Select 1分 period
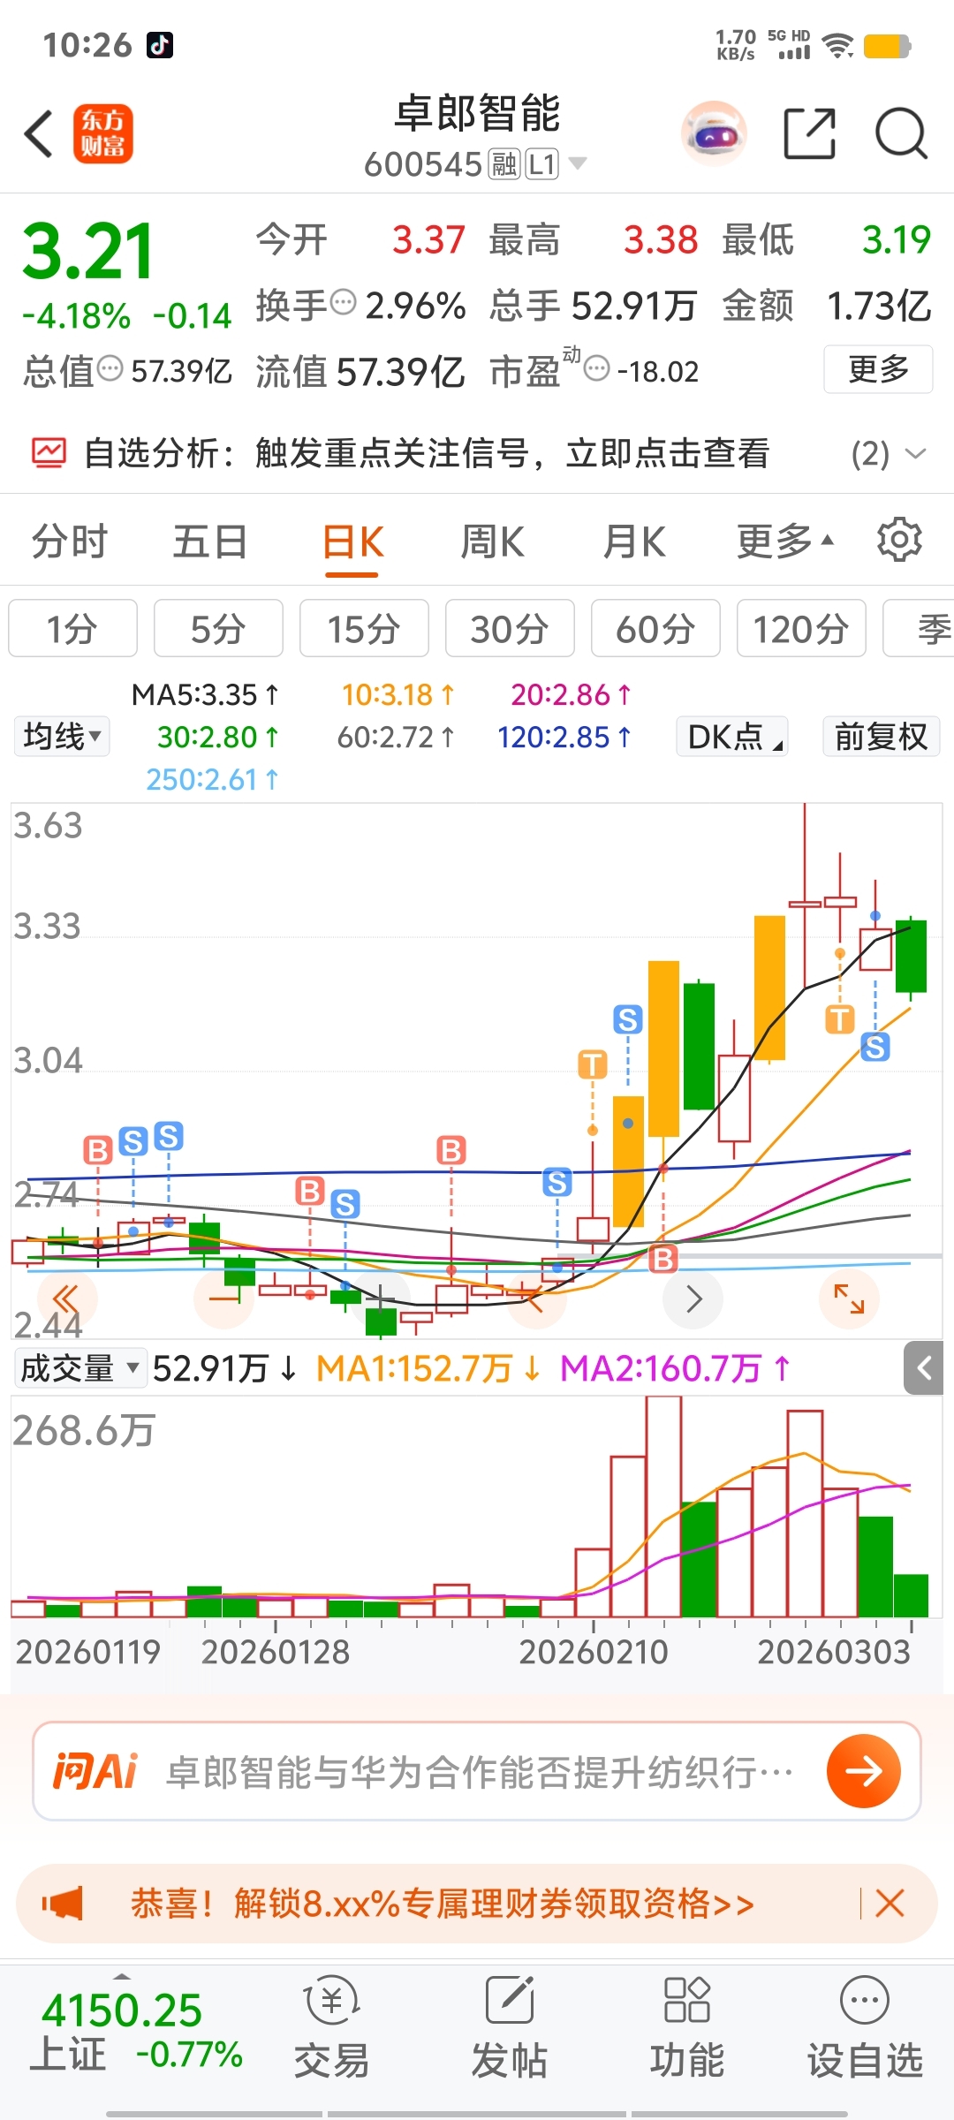Viewport: 954px width, 2120px height. 72,628
